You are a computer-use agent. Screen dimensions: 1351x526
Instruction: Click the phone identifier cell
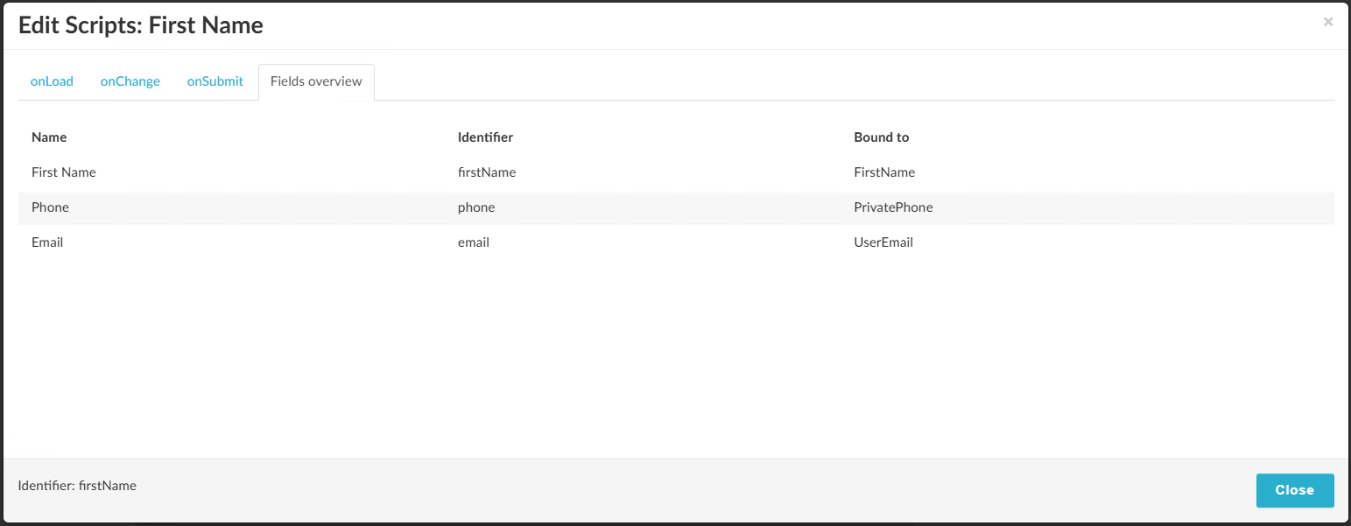(476, 207)
